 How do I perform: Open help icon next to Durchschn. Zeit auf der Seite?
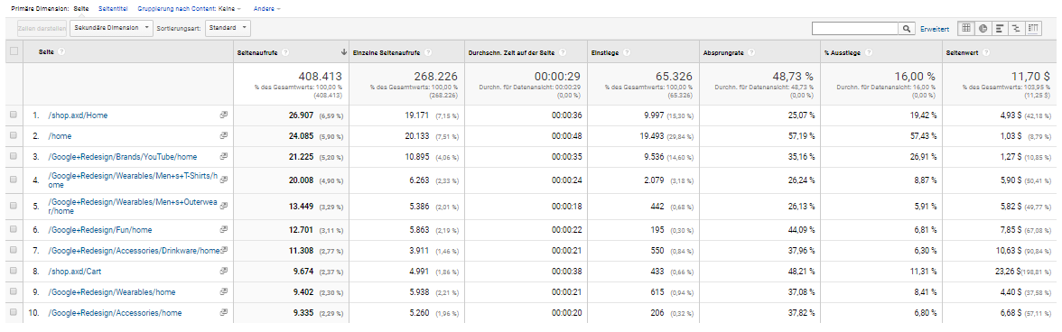pos(563,52)
